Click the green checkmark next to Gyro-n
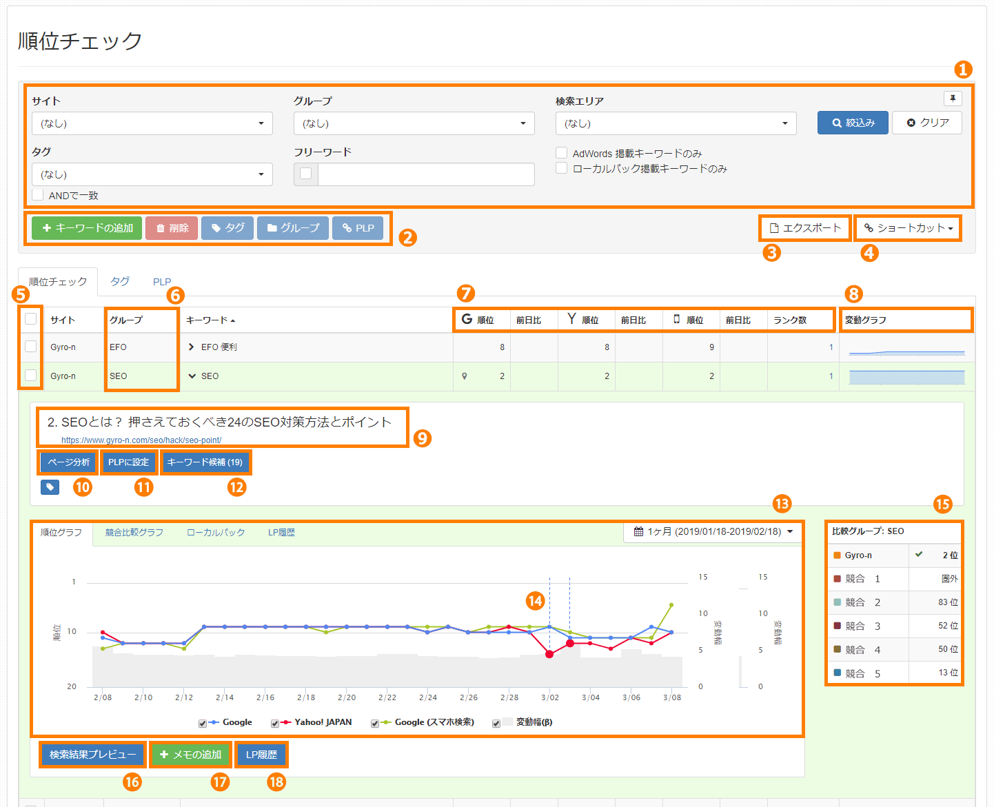 coord(919,554)
